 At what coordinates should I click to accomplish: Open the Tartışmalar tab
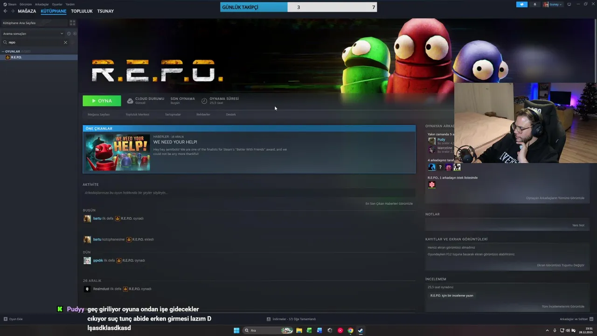[x=173, y=114]
